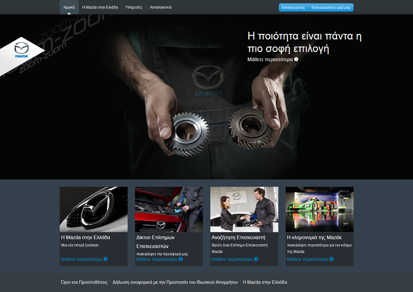Open the red car engine repair thumbnail
This screenshot has width=413, height=292.
(x=169, y=209)
